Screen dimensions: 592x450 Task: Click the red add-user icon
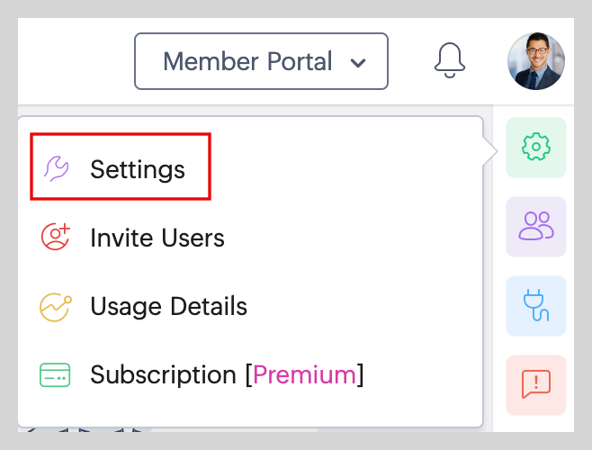tap(56, 237)
